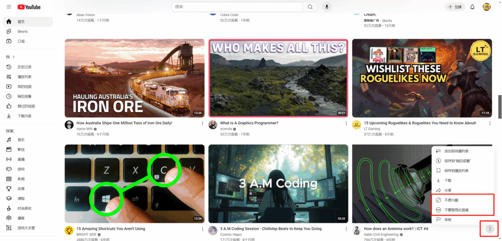This screenshot has width=502, height=241.
Task: Toggle more options for Antenna ICT #4 video
Action: (x=490, y=229)
